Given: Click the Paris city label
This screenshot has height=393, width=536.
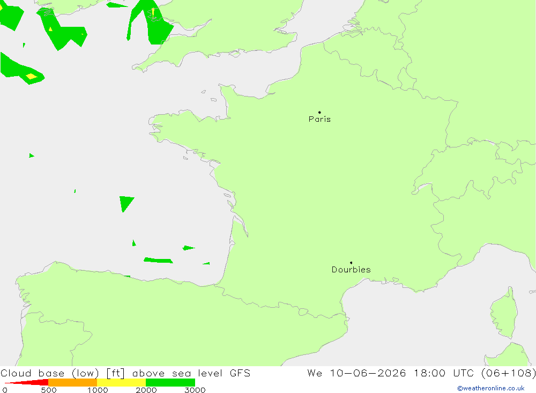Looking at the screenshot, I should tap(319, 119).
